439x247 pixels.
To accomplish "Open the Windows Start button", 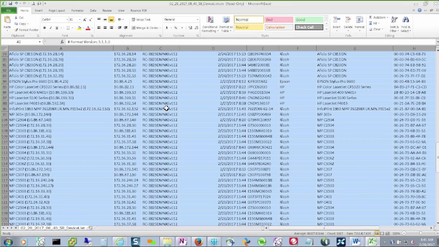I will tap(8, 242).
